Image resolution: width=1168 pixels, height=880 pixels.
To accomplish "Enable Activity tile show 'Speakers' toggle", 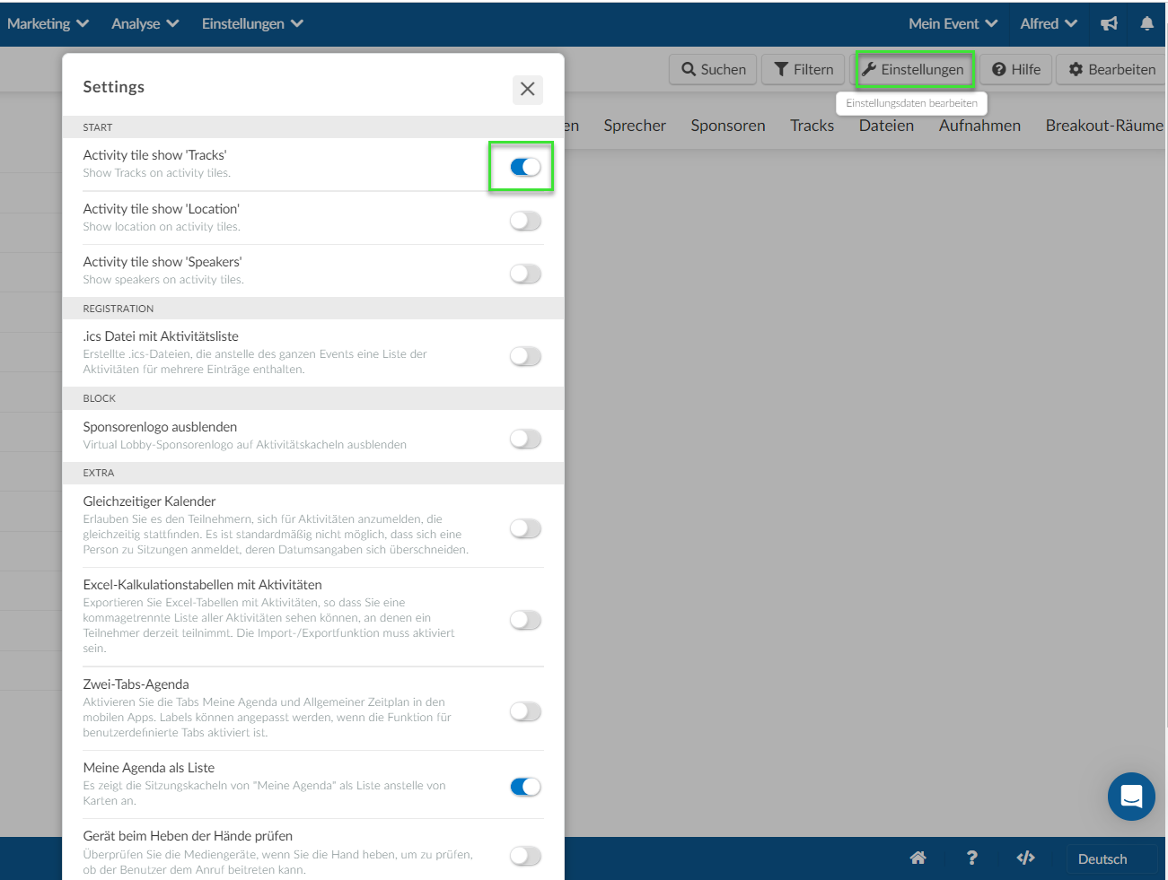I will coord(525,274).
